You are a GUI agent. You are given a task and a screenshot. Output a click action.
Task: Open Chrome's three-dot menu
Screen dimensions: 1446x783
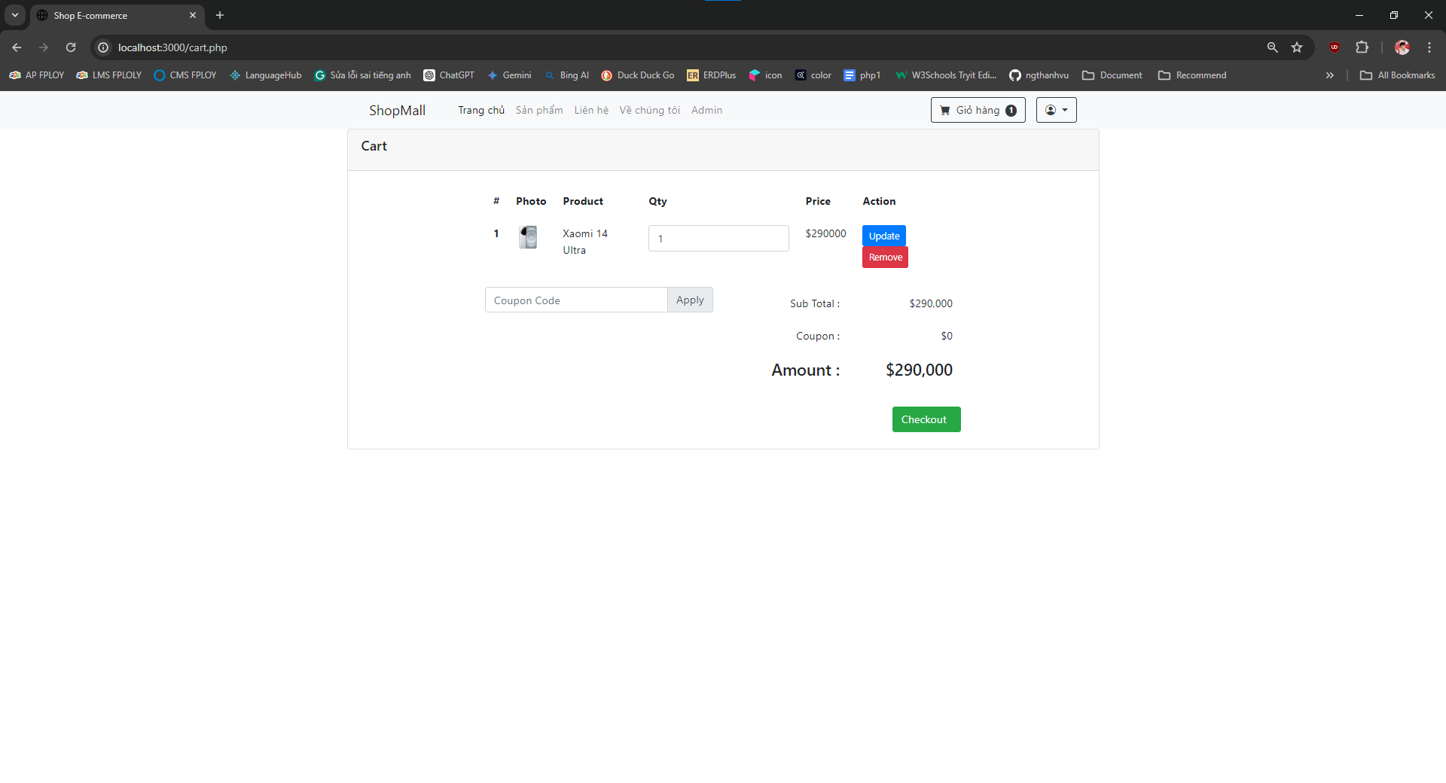1429,47
